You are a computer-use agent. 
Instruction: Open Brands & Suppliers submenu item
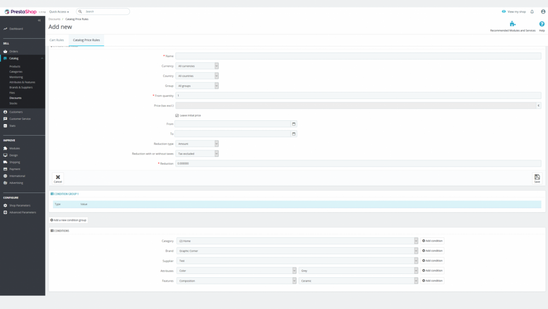(21, 88)
